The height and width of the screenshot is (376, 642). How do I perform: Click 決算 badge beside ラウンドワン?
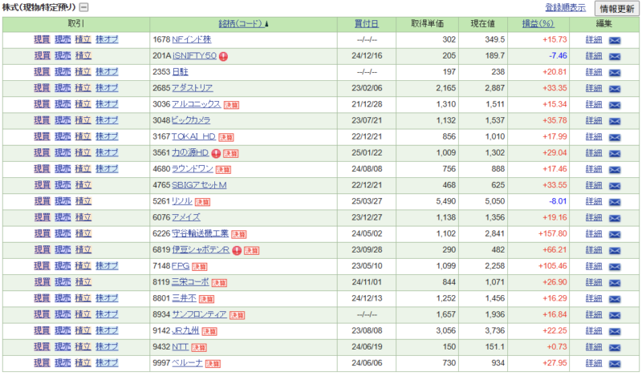223,170
